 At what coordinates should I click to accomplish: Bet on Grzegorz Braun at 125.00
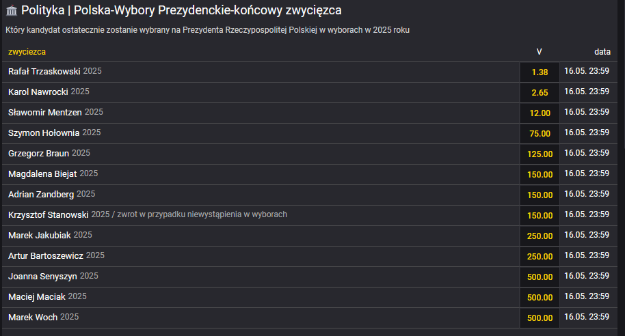(540, 154)
